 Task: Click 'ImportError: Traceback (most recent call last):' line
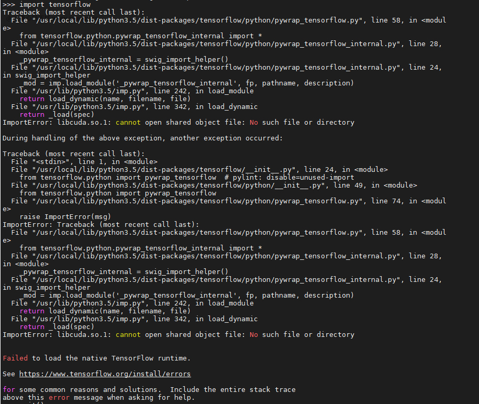coord(101,224)
